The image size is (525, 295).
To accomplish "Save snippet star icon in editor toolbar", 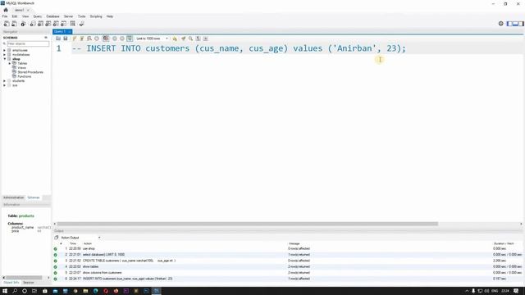I will (x=175, y=39).
